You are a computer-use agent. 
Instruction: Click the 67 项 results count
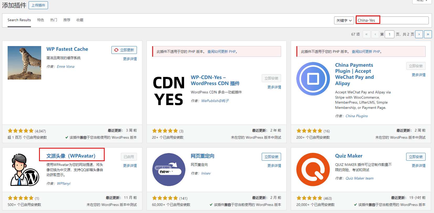[356, 34]
